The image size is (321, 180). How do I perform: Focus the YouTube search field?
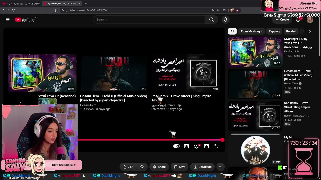coord(149,20)
